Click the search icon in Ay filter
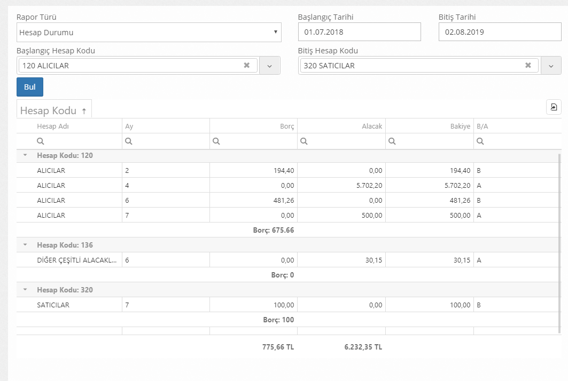 tap(128, 141)
